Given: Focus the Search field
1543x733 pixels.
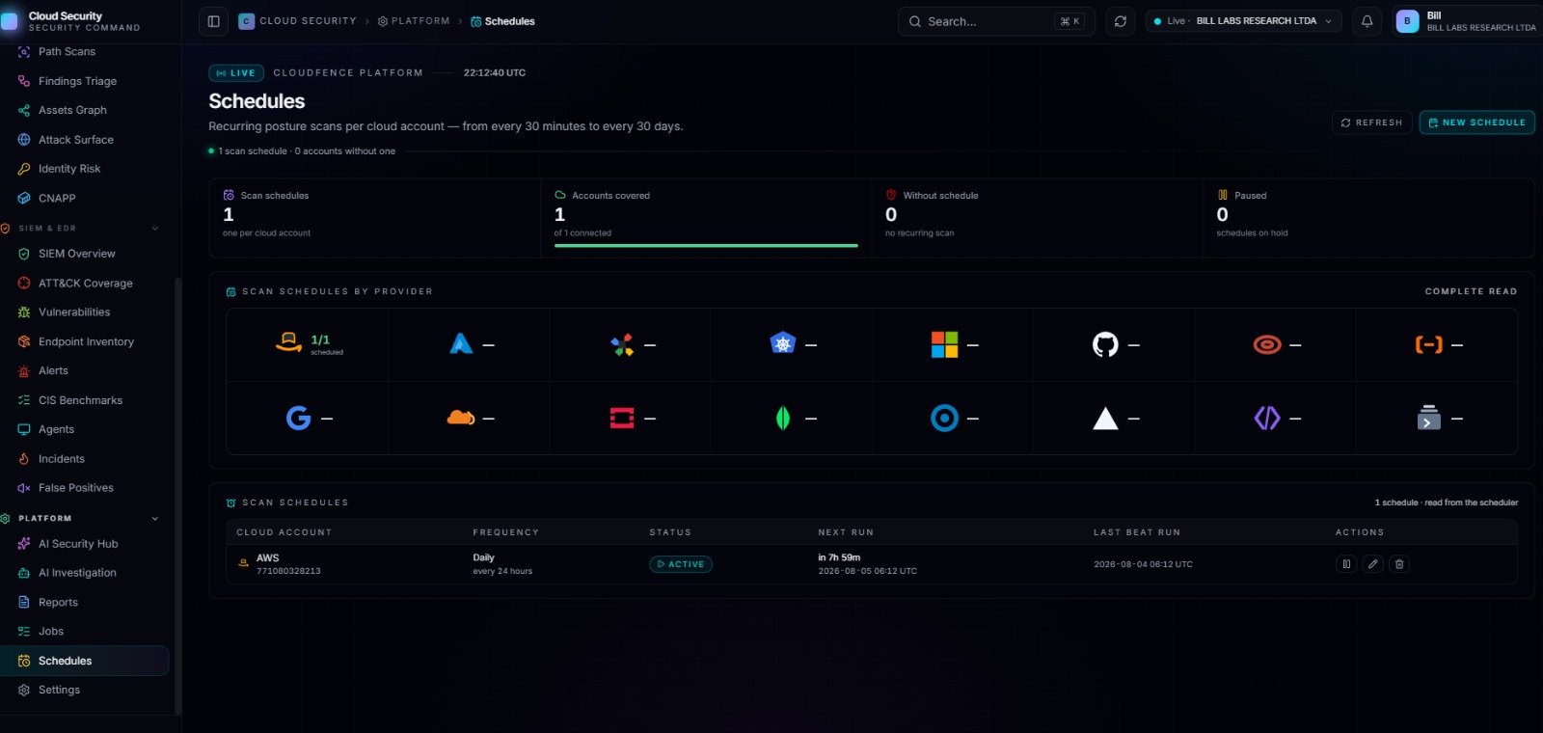Looking at the screenshot, I should [x=996, y=21].
